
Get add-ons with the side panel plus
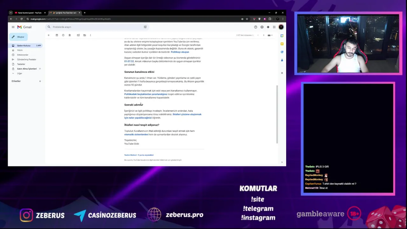tap(282, 73)
